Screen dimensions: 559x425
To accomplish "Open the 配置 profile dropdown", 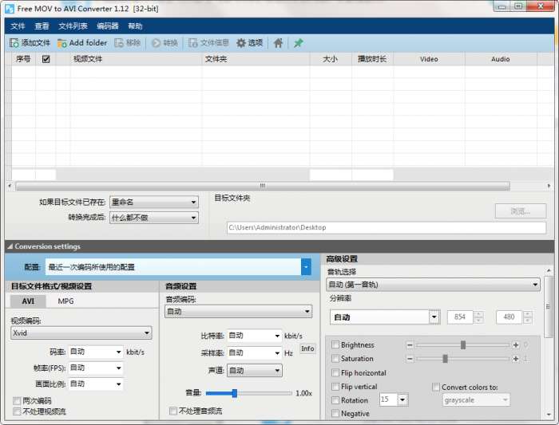I will [x=306, y=267].
